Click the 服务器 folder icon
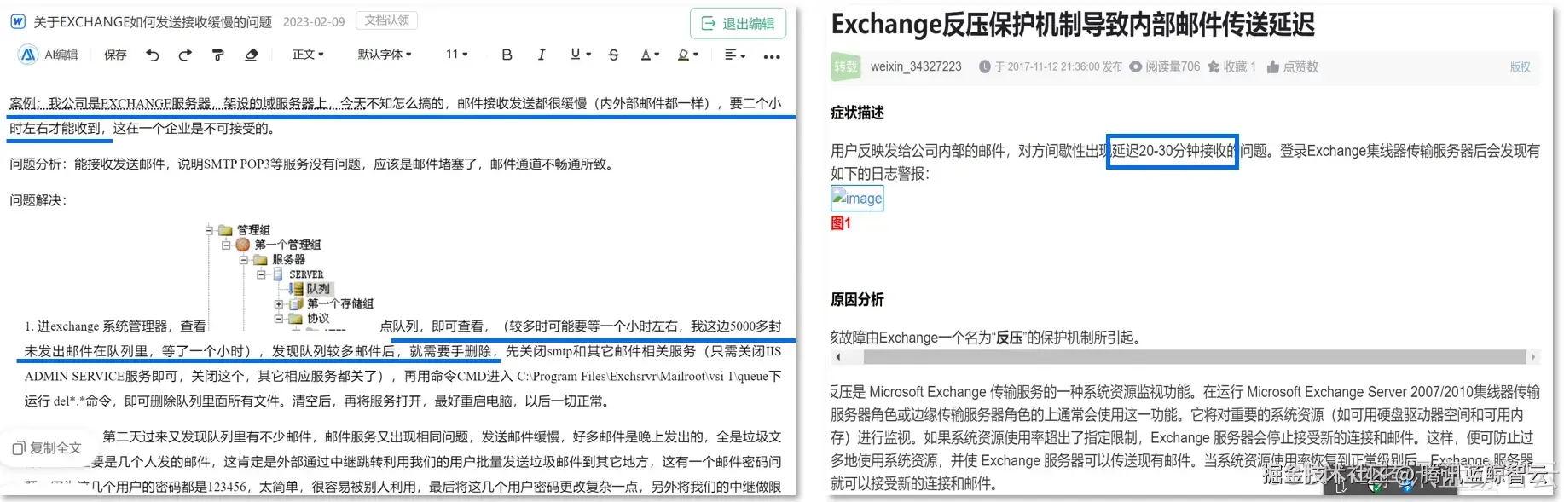This screenshot has height=502, width=1564. (x=260, y=259)
